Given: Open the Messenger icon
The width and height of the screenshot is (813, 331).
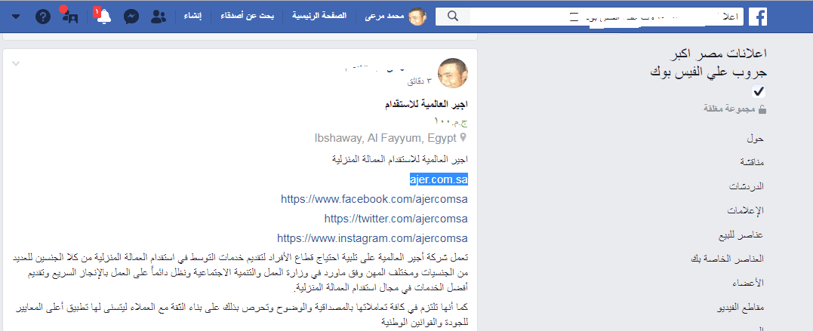Looking at the screenshot, I should tap(131, 17).
